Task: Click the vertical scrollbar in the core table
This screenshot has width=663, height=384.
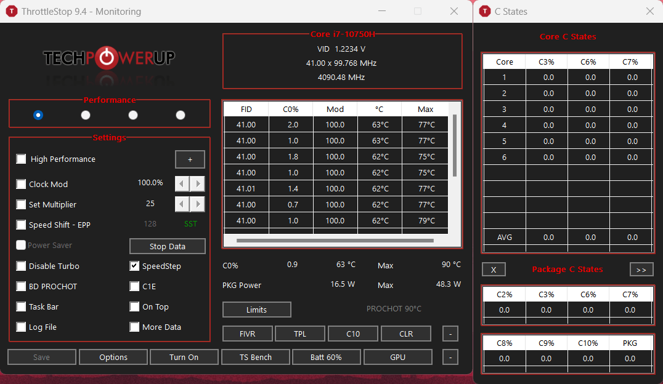Action: pyautogui.click(x=455, y=146)
